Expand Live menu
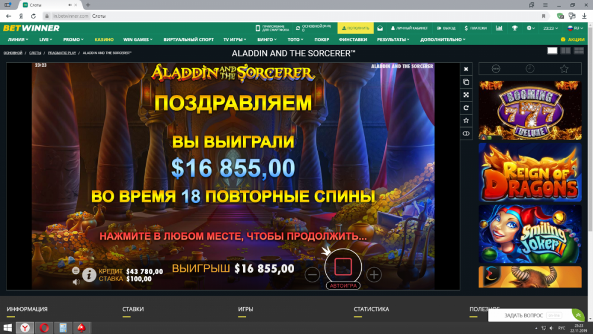This screenshot has width=593, height=334. 46,39
